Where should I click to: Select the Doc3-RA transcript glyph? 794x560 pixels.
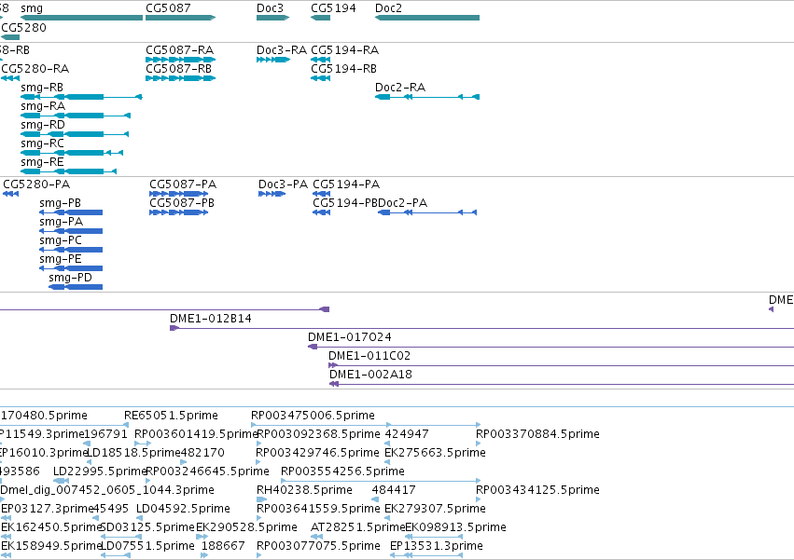click(x=273, y=60)
